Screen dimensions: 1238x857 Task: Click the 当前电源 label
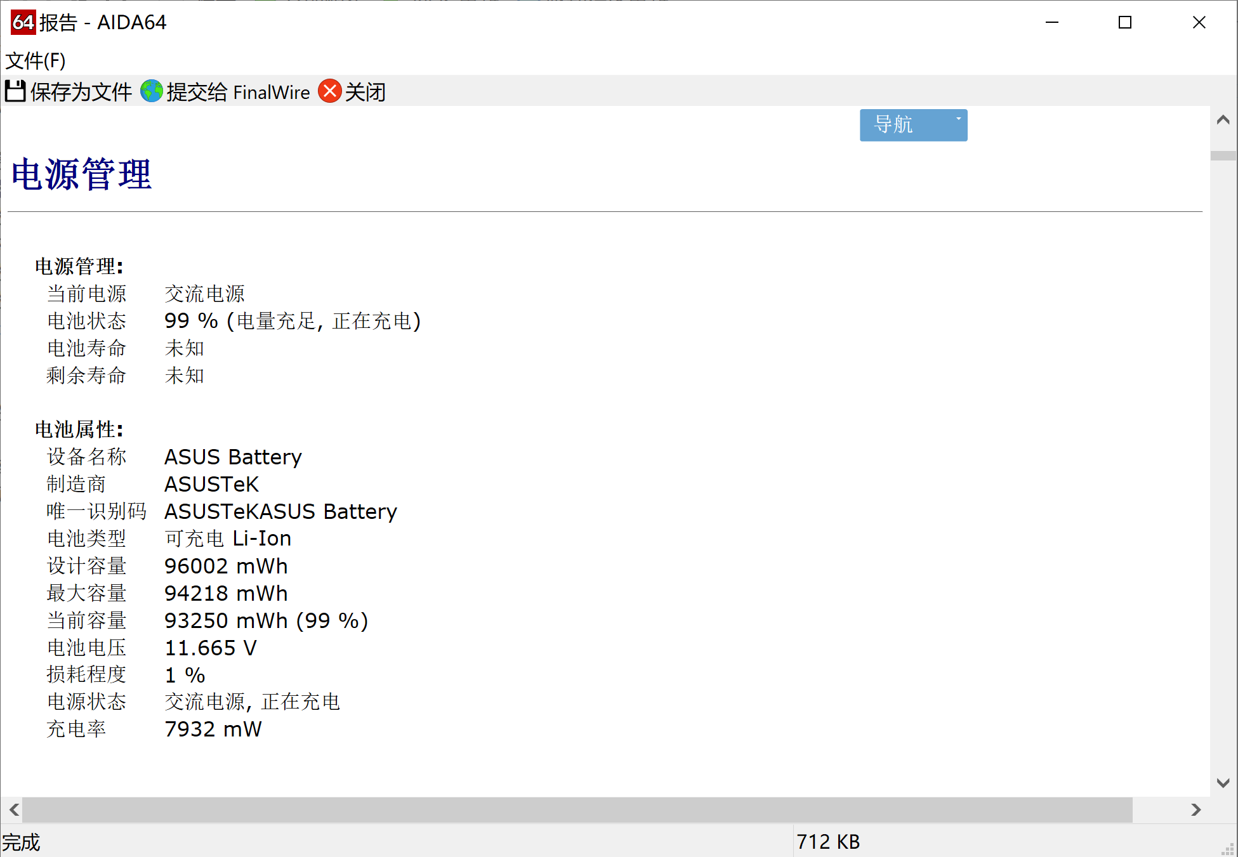click(87, 294)
